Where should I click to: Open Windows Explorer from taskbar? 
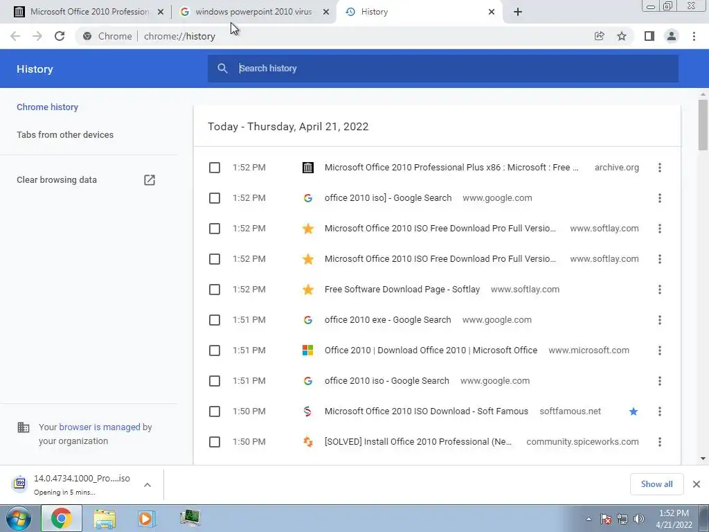(x=105, y=518)
